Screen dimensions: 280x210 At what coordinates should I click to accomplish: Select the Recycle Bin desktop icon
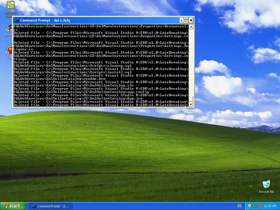pyautogui.click(x=266, y=187)
